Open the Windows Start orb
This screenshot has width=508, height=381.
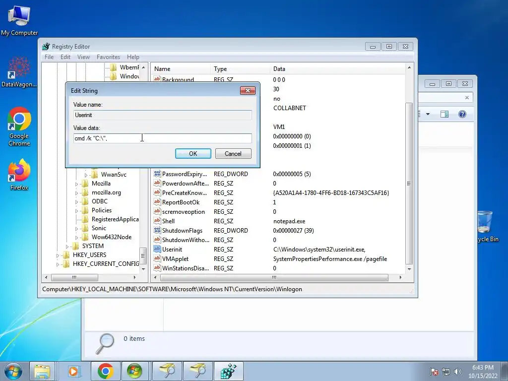click(13, 371)
